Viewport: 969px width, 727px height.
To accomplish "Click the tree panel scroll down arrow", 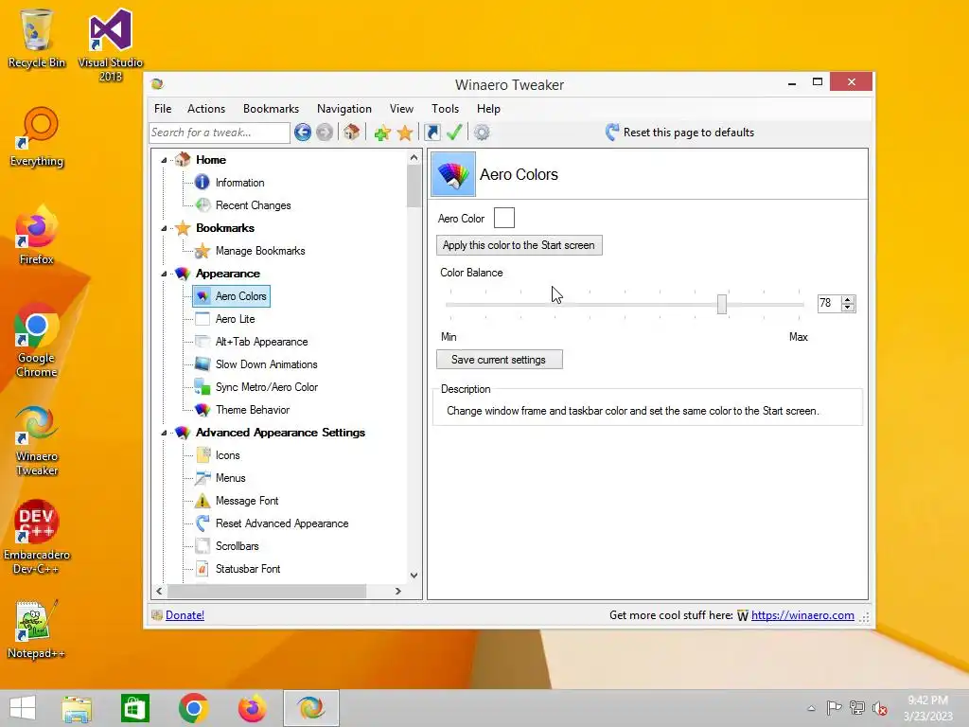I will point(414,576).
